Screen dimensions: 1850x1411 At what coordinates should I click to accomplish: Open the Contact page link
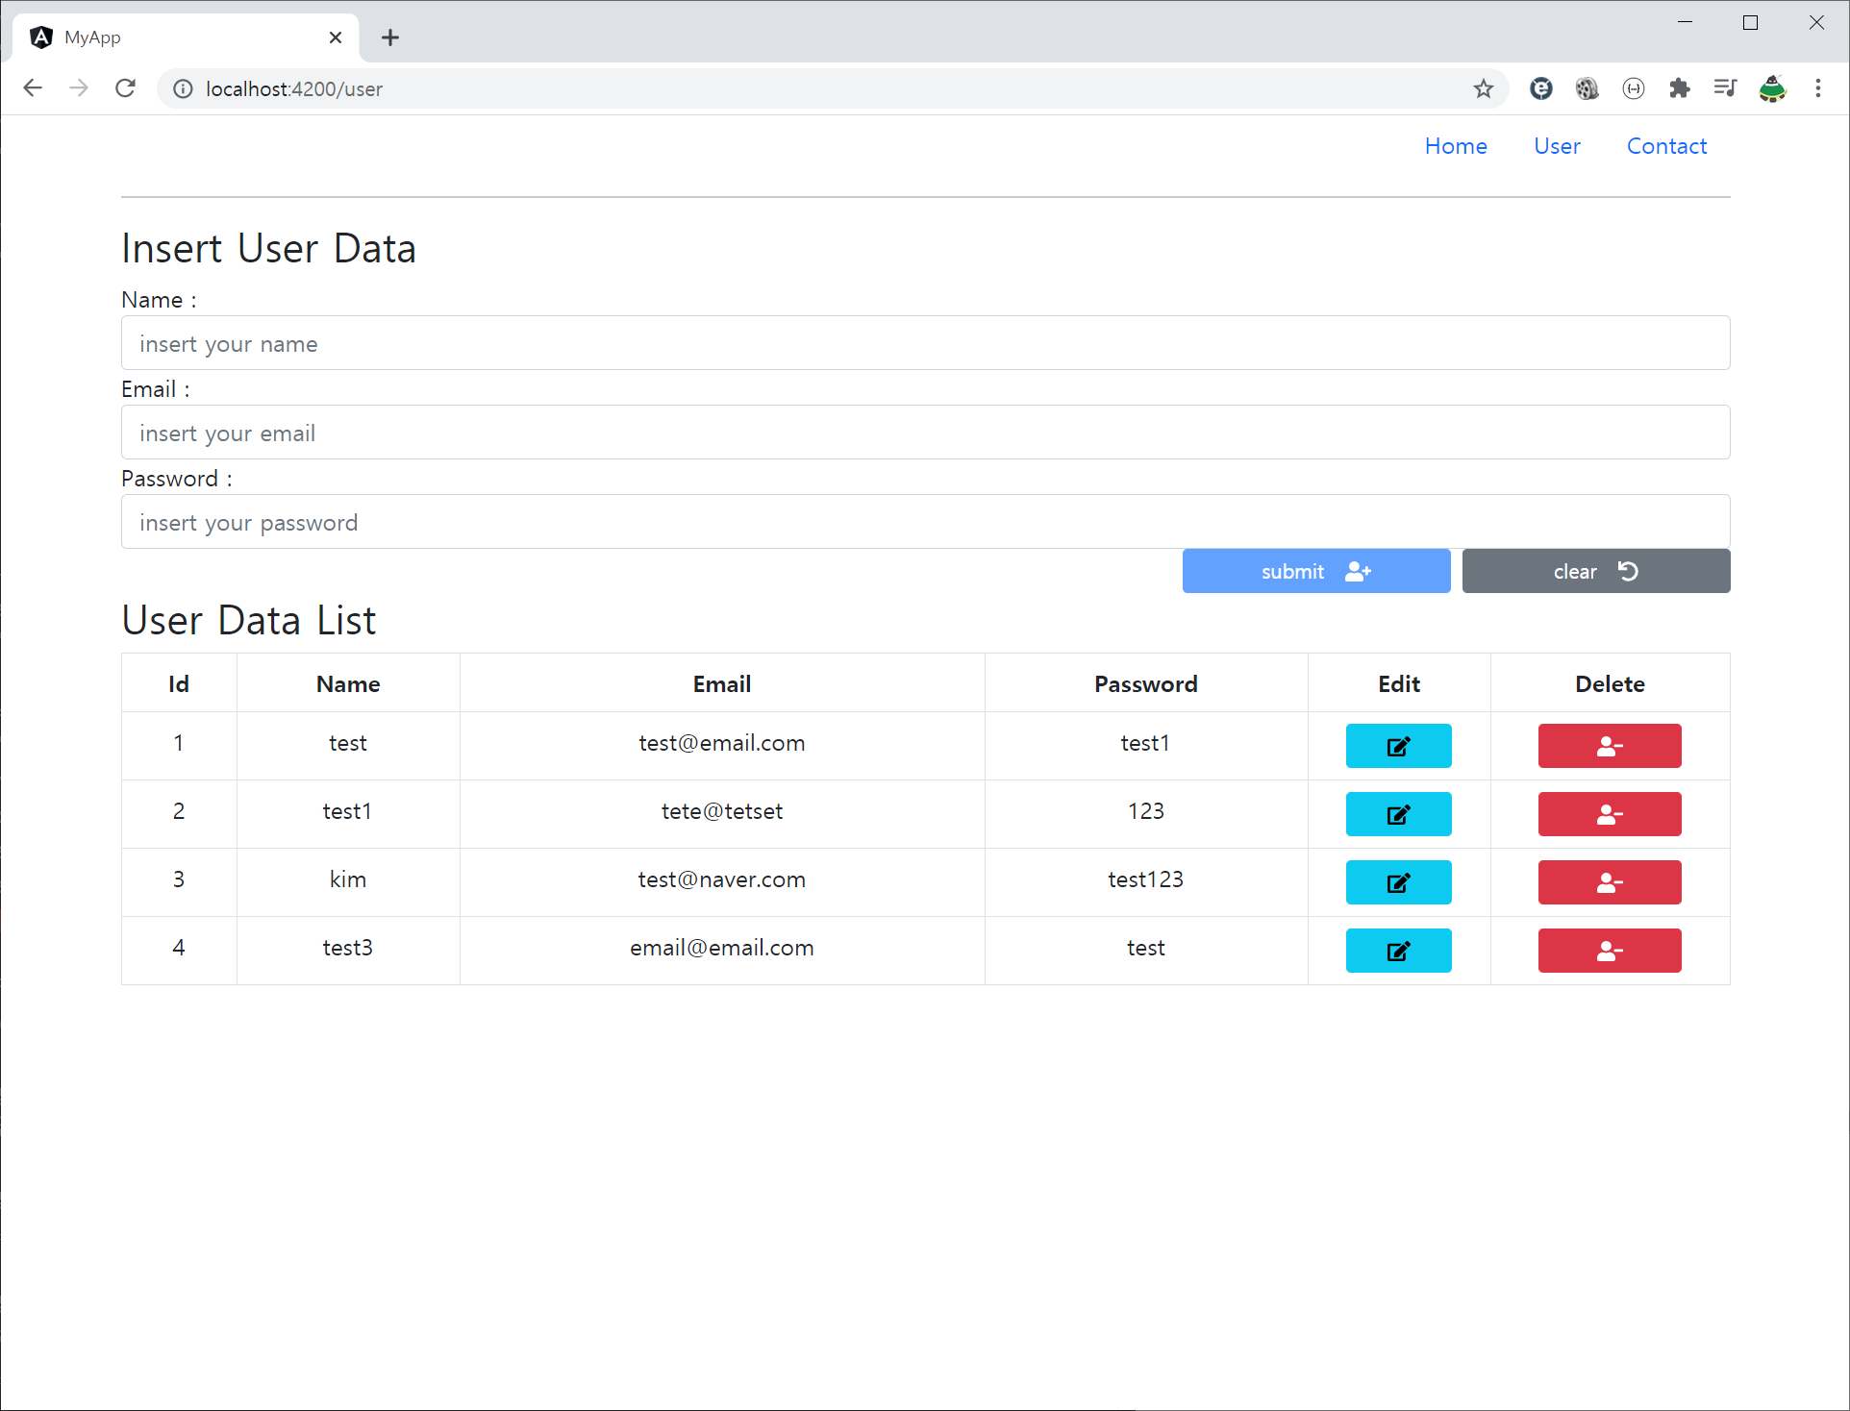(1665, 146)
